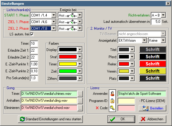Browse for Anhalten sound file
The width and height of the screenshot is (172, 126).
pyautogui.click(x=80, y=101)
